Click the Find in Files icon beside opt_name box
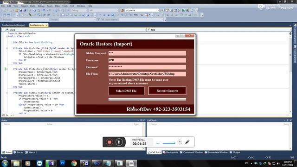Screen dimensions: 297x167 (122, 10)
